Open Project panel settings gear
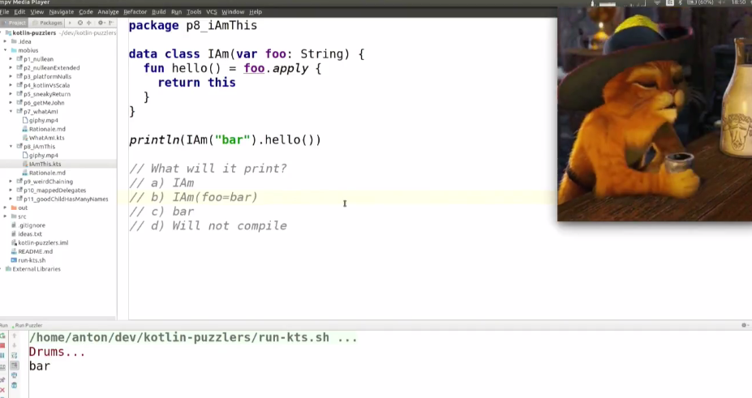Screen dimensions: 752x398 (x=101, y=23)
